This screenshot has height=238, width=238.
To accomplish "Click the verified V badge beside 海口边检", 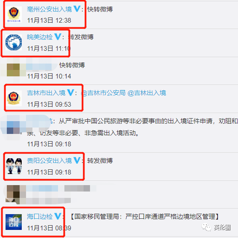I will click(58, 216).
